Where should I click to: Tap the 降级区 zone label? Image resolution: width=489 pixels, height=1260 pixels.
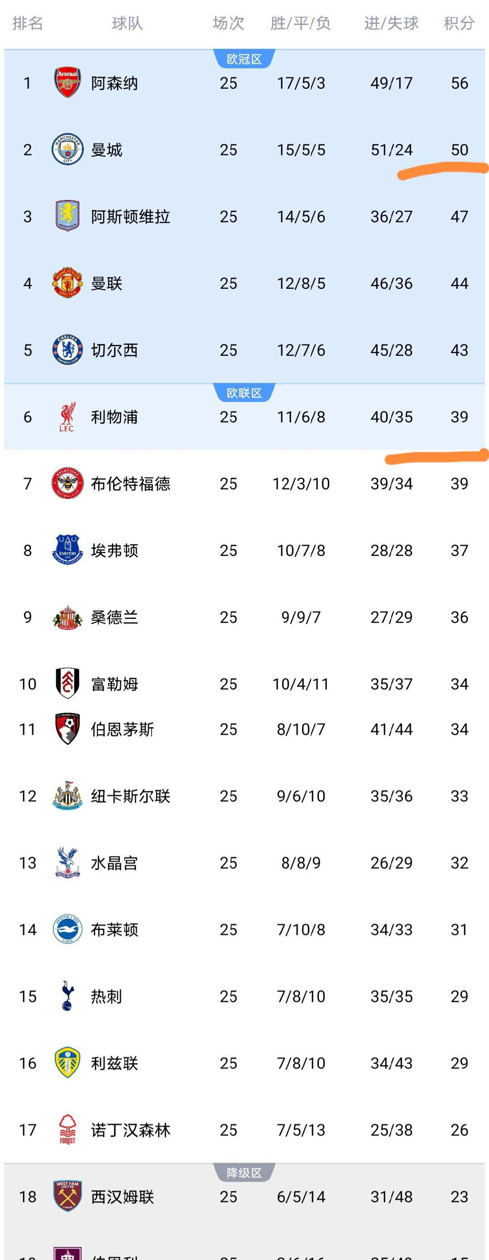[x=244, y=1173]
